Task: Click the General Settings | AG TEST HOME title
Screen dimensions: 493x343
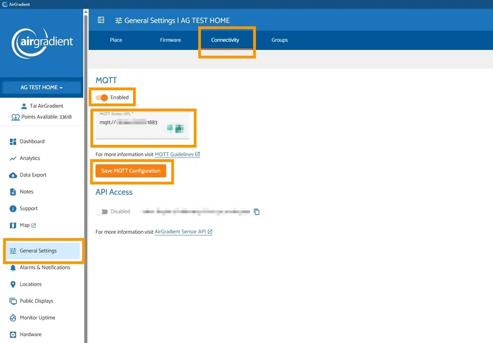Action: (177, 21)
